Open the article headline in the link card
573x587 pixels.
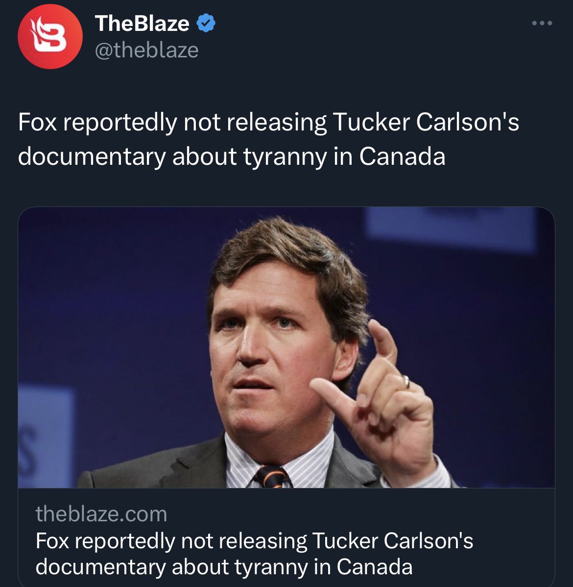pos(254,553)
